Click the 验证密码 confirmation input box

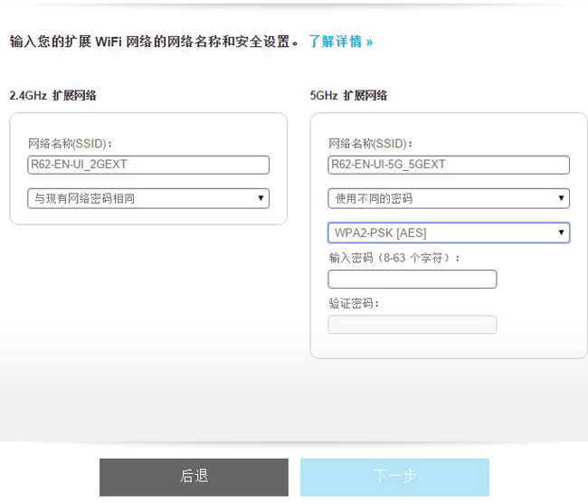(x=413, y=324)
